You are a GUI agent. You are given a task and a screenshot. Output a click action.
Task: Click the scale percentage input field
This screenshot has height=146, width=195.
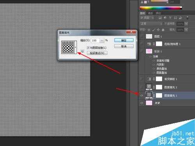point(95,40)
